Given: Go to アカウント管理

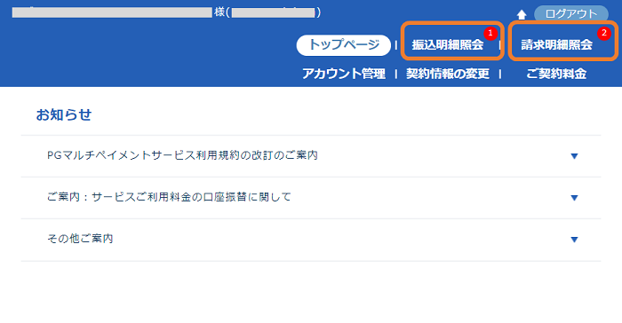Looking at the screenshot, I should point(344,74).
